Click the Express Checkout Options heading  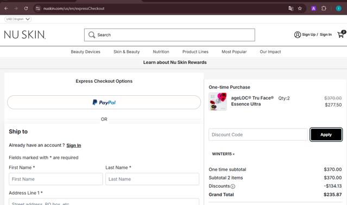tap(104, 81)
